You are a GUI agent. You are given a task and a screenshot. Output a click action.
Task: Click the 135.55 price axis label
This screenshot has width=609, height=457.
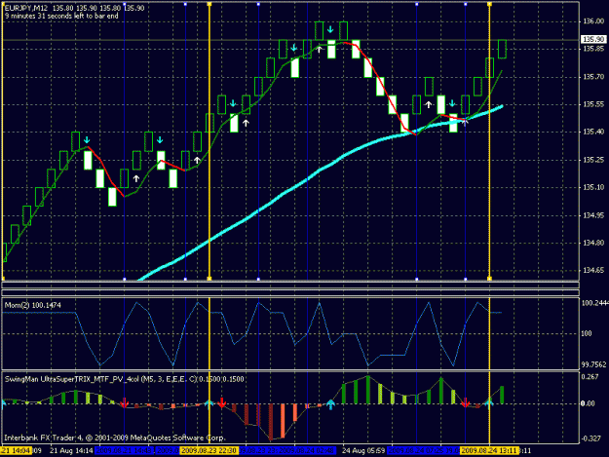coord(593,104)
